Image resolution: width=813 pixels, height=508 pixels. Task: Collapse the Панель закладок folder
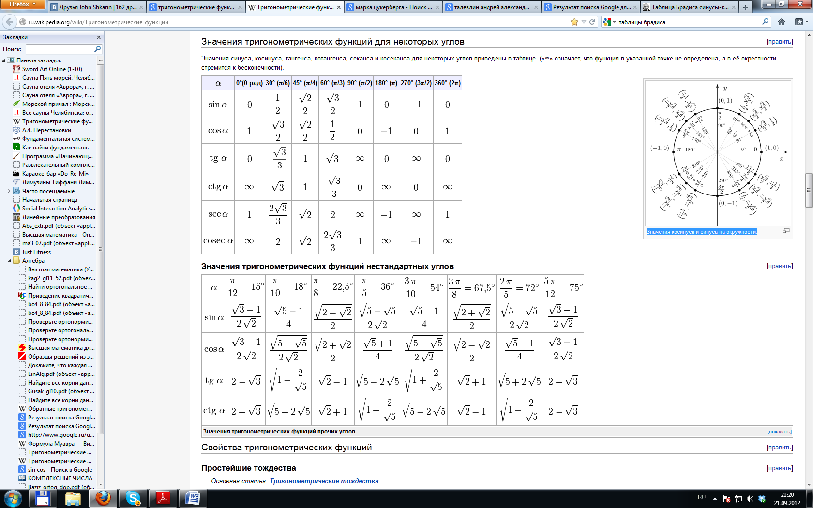click(4, 60)
